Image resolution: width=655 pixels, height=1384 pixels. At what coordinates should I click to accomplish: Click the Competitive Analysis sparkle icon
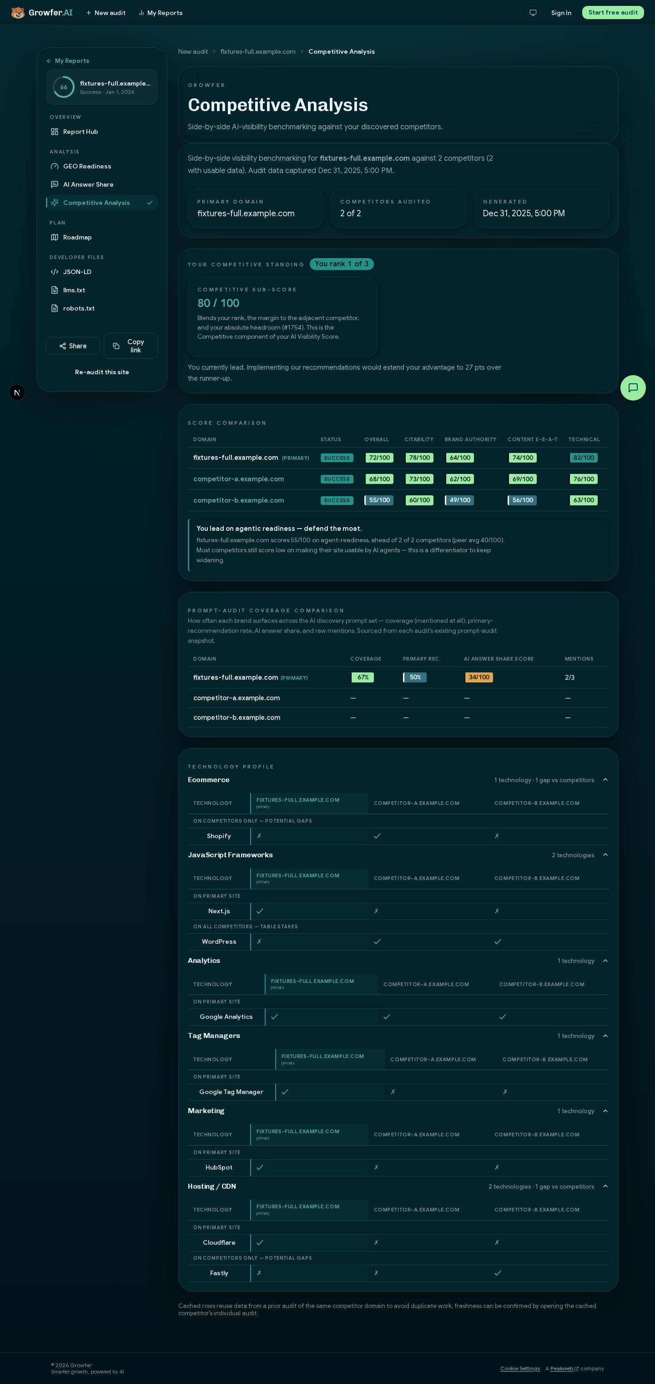point(54,203)
